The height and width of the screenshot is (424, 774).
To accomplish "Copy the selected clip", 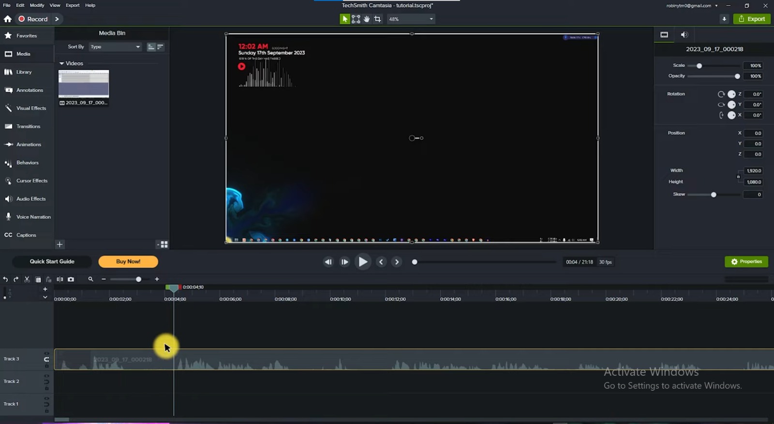I will click(x=38, y=279).
